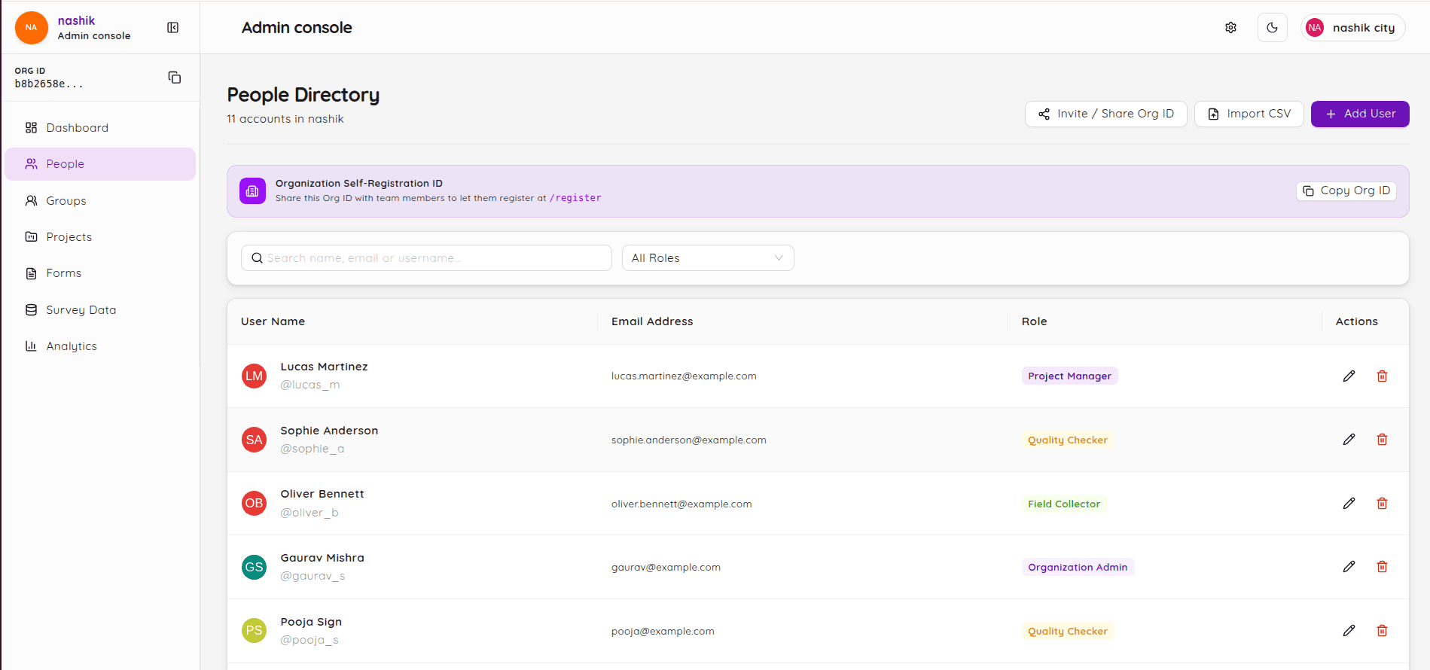The image size is (1430, 670).
Task: Open Analytics in sidebar
Action: coord(100,346)
